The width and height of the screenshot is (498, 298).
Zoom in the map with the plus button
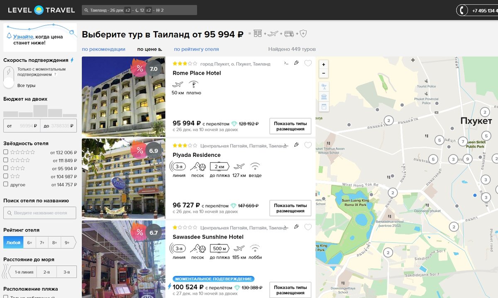point(324,64)
